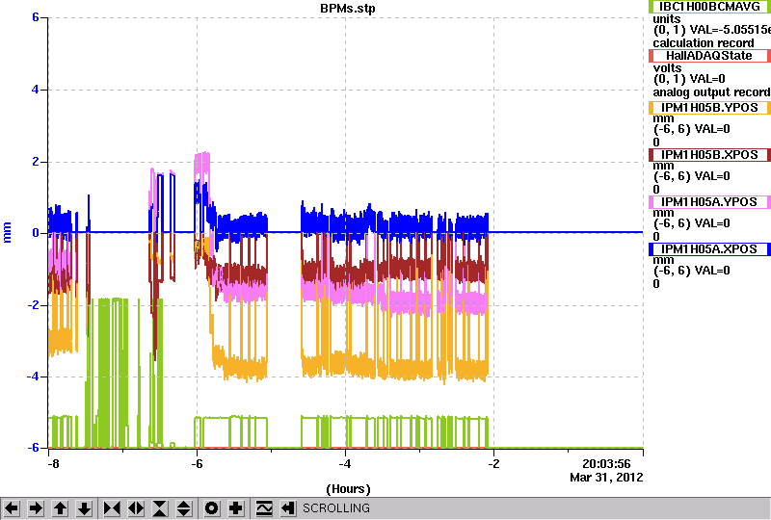Select the IPM1H05A.XPOS curve legend
This screenshot has height=520, width=771.
[709, 249]
